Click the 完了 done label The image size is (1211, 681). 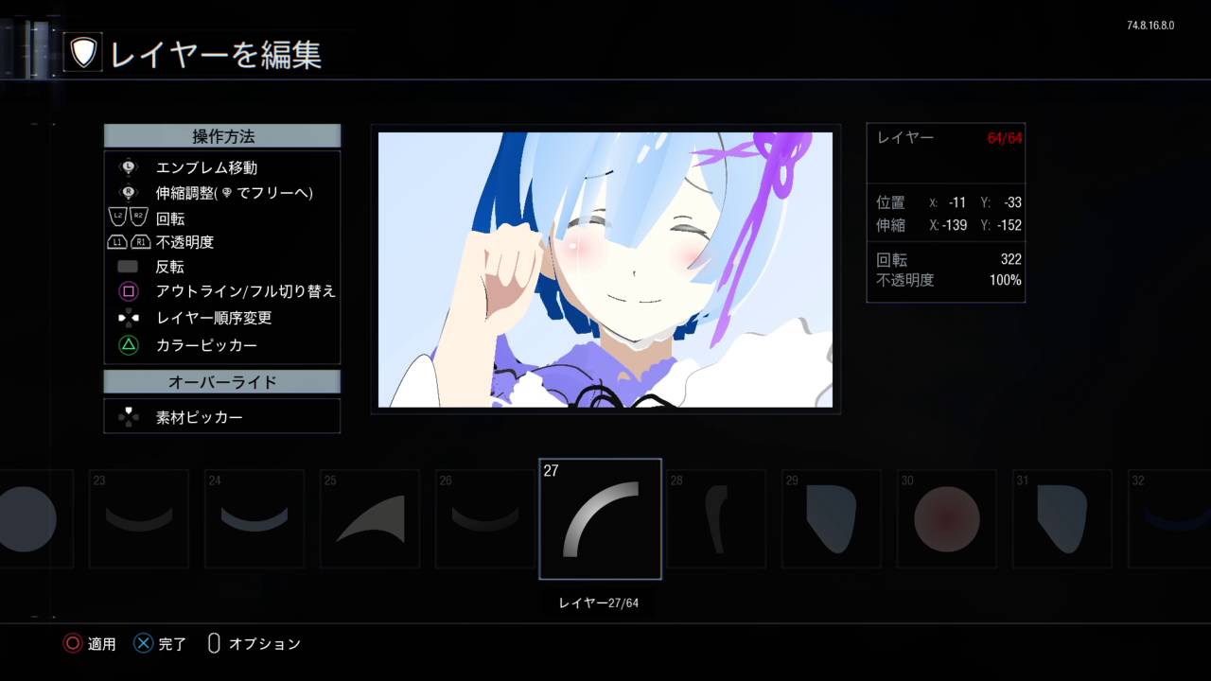(x=172, y=644)
